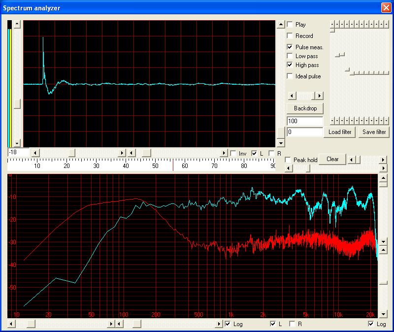
Task: Uncheck the Log box right of spectrum R
Action: [x=371, y=324]
